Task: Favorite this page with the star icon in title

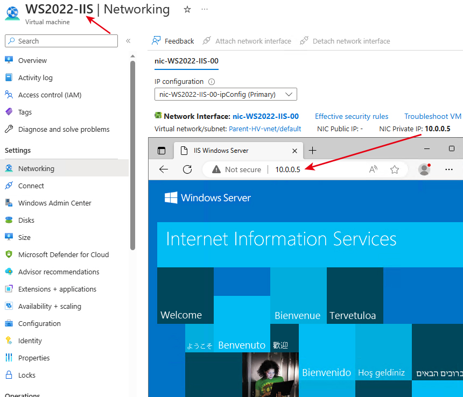Action: [x=187, y=10]
